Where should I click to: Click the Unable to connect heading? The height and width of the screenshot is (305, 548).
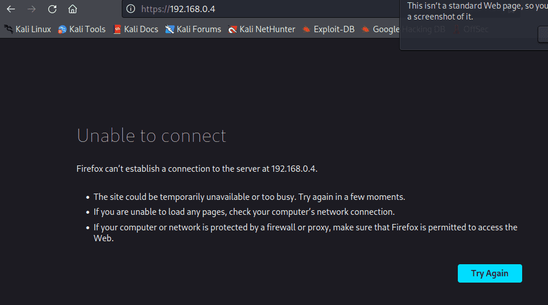point(152,136)
